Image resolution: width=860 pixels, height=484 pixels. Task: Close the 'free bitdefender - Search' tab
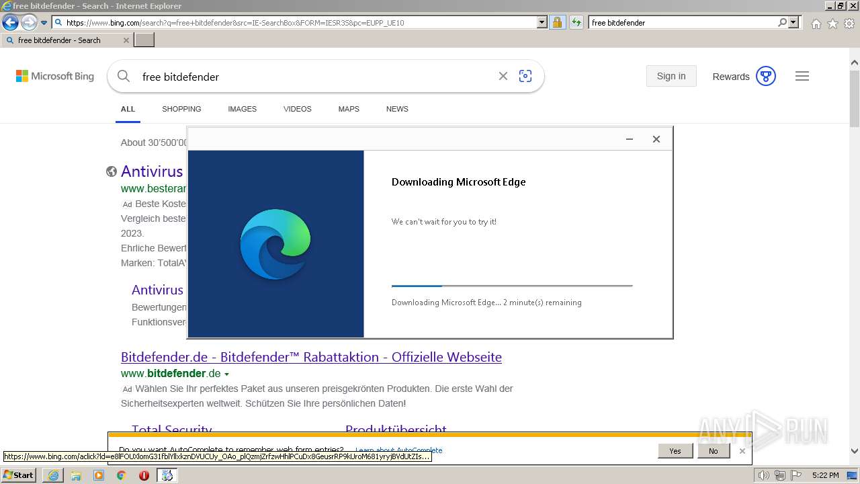[126, 40]
